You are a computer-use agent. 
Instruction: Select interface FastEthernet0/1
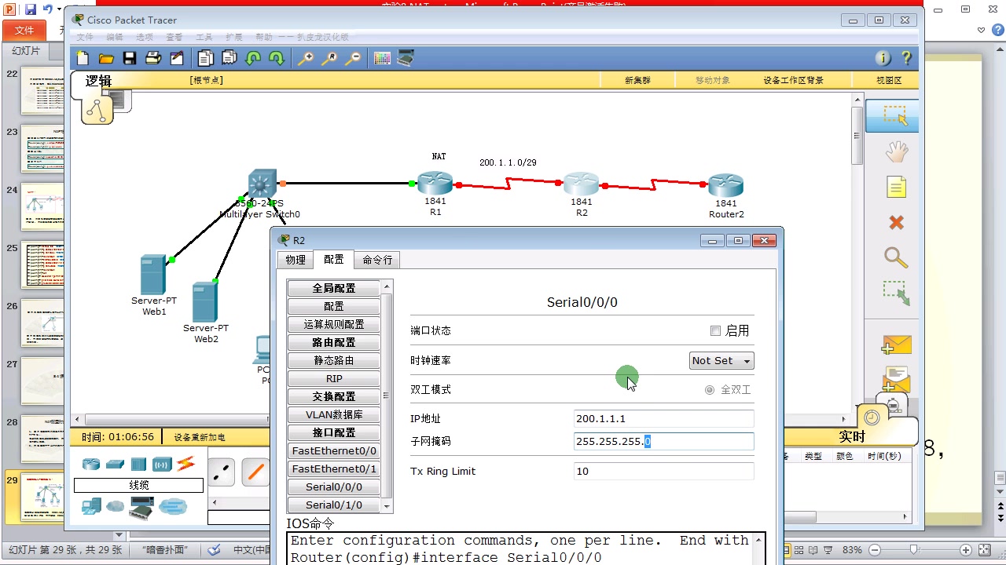pyautogui.click(x=334, y=468)
